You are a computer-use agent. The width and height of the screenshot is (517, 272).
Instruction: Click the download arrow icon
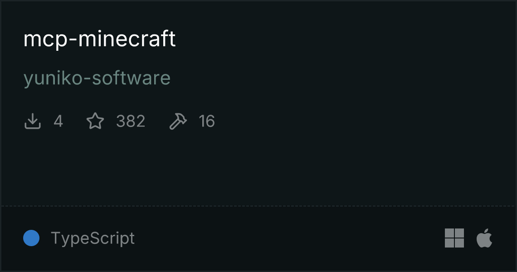click(x=33, y=121)
